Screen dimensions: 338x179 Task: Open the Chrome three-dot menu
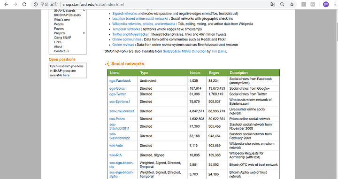click(335, 4)
